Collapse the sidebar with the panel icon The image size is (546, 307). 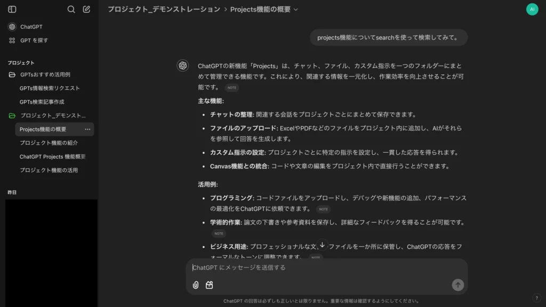click(x=12, y=10)
